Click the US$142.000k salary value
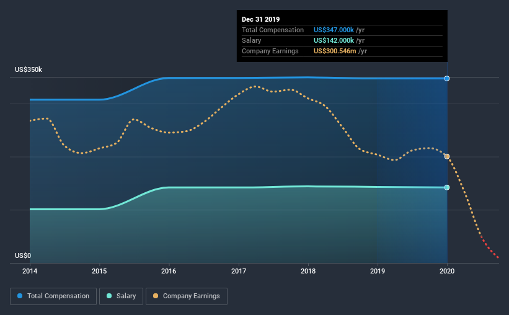Screen dimensions: 509x315 tap(334, 40)
